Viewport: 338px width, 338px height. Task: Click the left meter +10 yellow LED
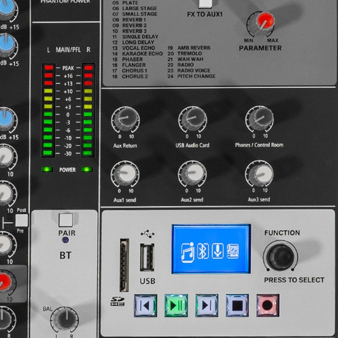[x=48, y=91]
